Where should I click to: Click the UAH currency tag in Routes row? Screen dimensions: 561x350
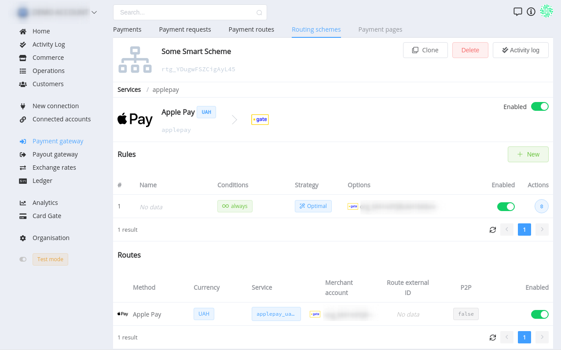(204, 314)
